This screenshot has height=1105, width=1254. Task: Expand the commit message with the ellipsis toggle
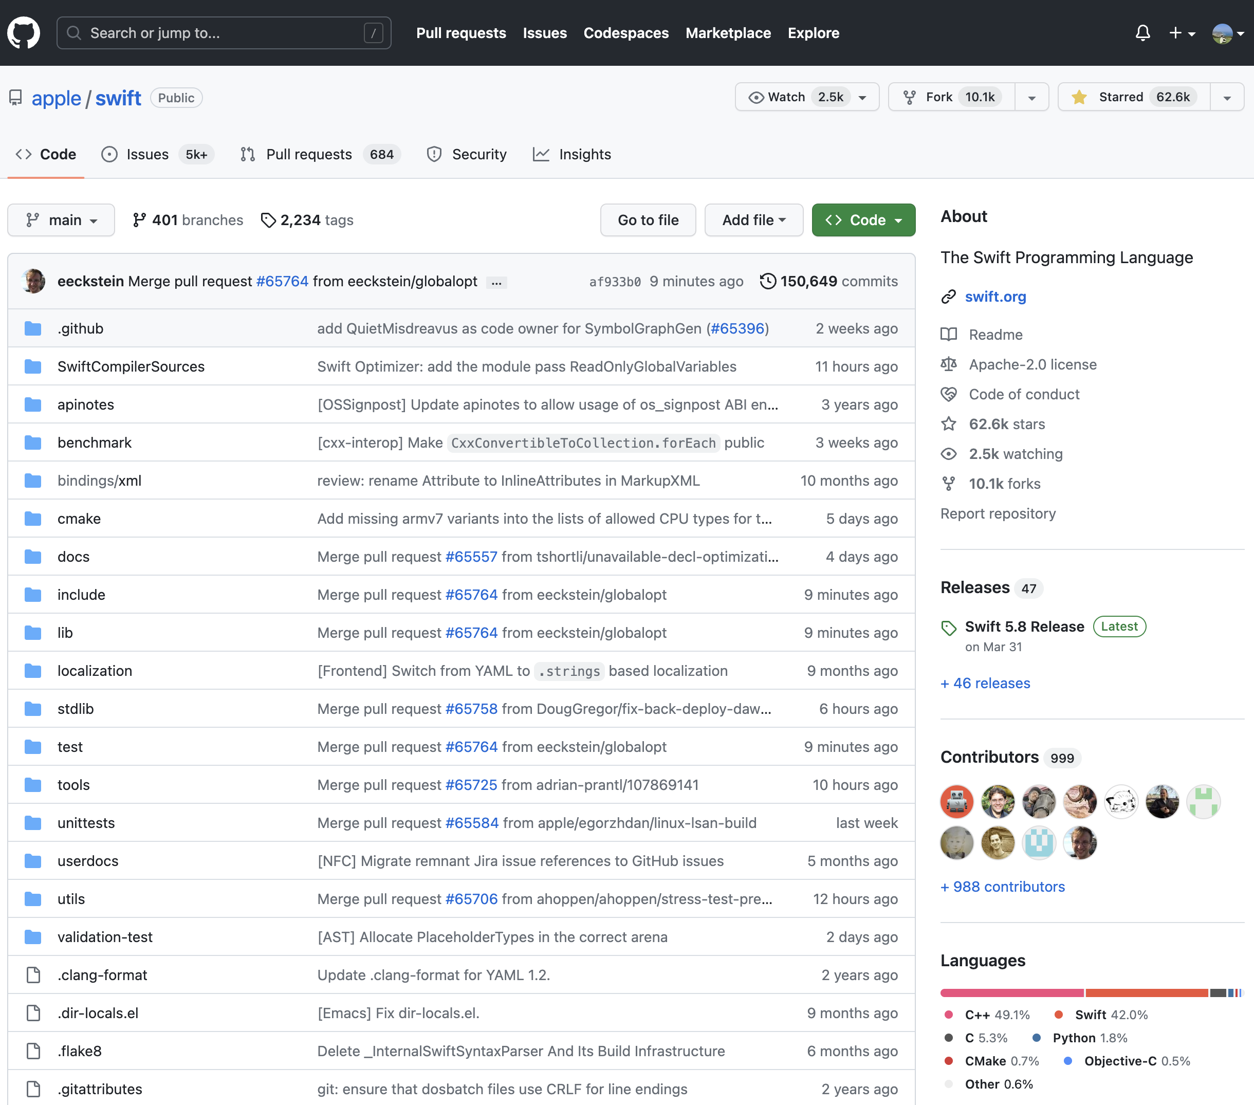496,282
